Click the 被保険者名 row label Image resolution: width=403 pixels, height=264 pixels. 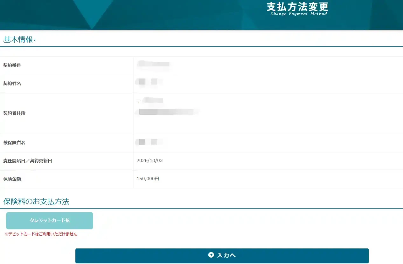tap(14, 143)
